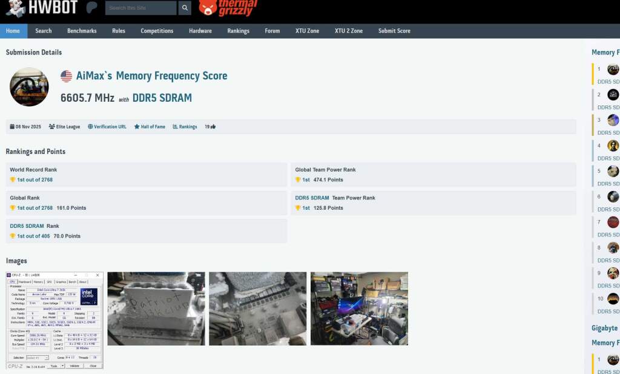Image resolution: width=620 pixels, height=374 pixels.
Task: Select the Submit Score menu item
Action: coord(394,31)
